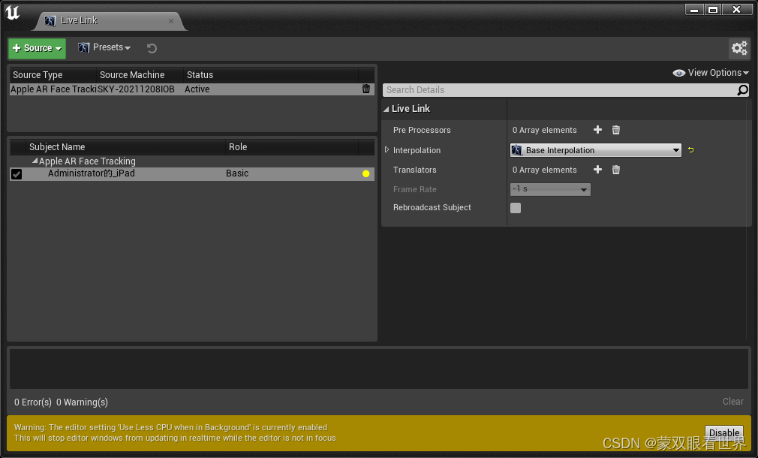Enable the Rebroadcast Subject checkbox

tap(516, 208)
